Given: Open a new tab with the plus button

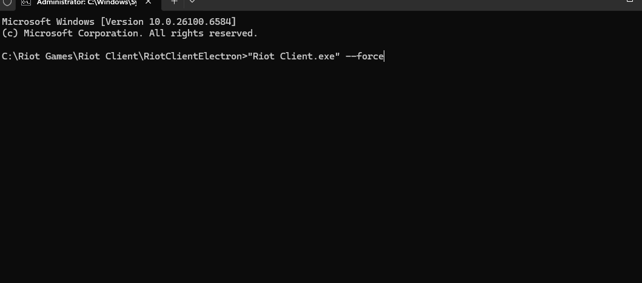Looking at the screenshot, I should 174,2.
